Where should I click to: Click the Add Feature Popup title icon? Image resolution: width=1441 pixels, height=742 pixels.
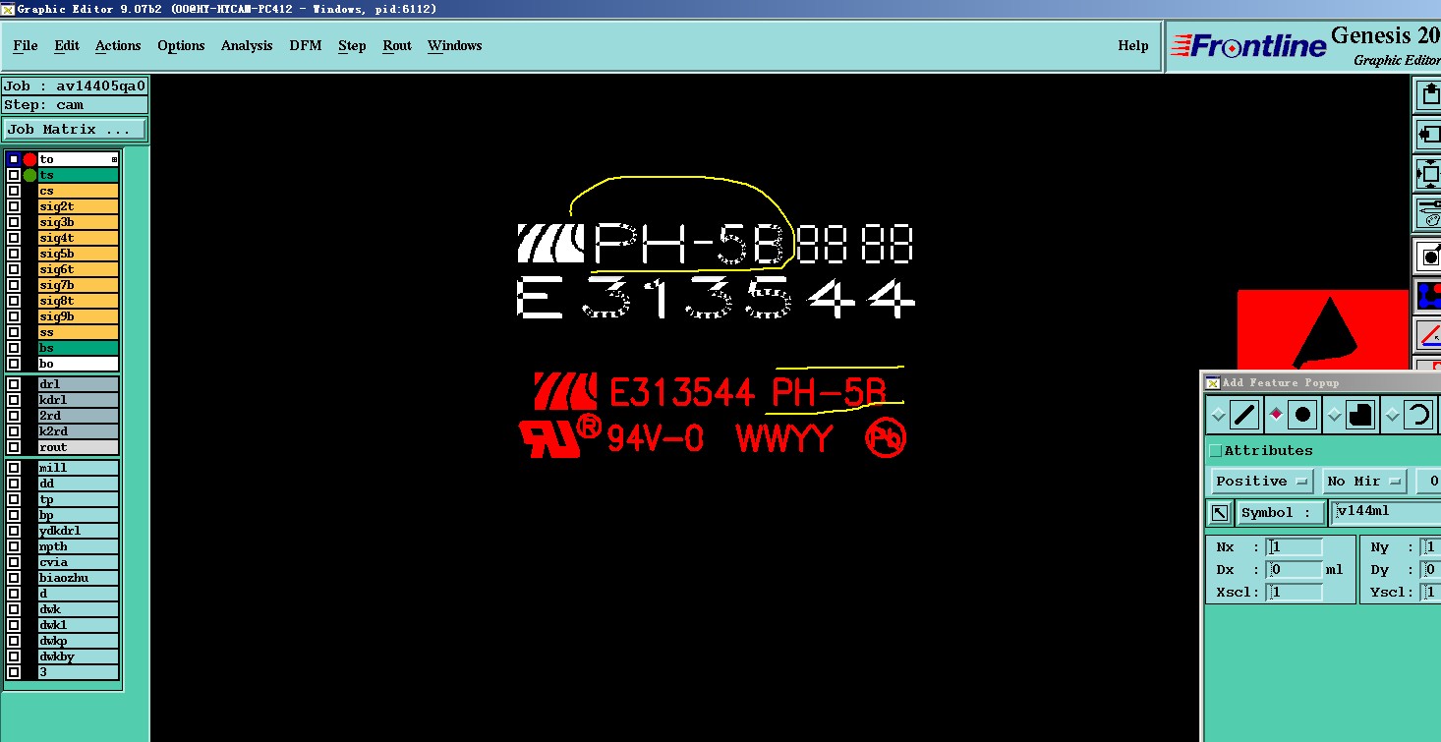(x=1212, y=382)
